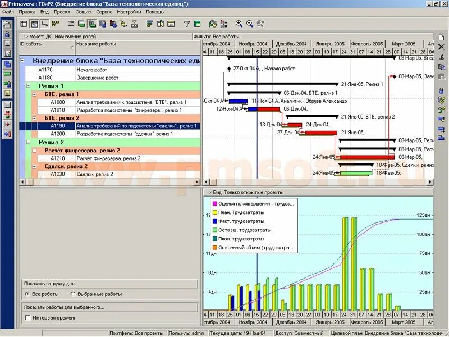This screenshot has width=449, height=337.
Task: Open the 'Вид: Только открытые проекты' dropdown
Action: point(245,192)
